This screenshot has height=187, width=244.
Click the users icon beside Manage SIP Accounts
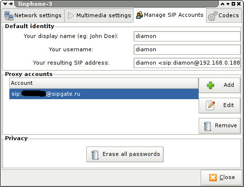click(139, 15)
